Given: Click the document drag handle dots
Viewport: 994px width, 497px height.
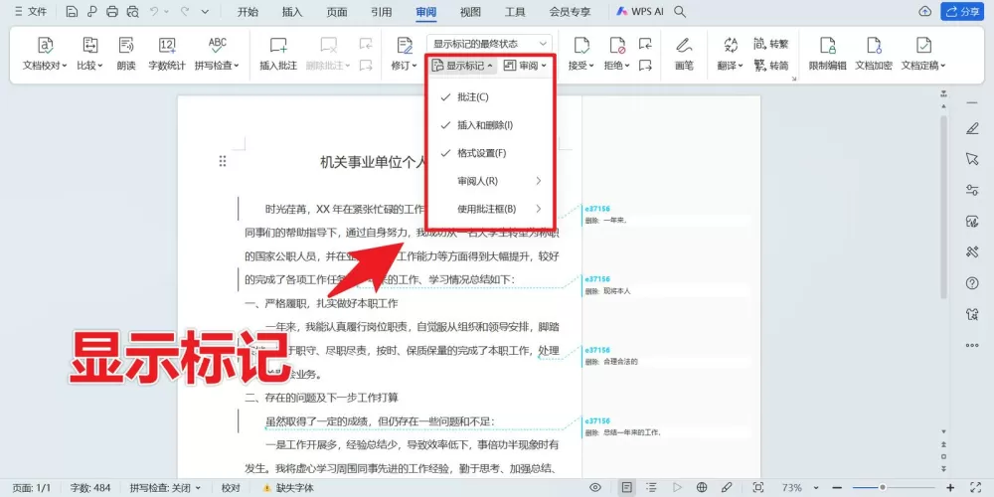Looking at the screenshot, I should tap(223, 161).
